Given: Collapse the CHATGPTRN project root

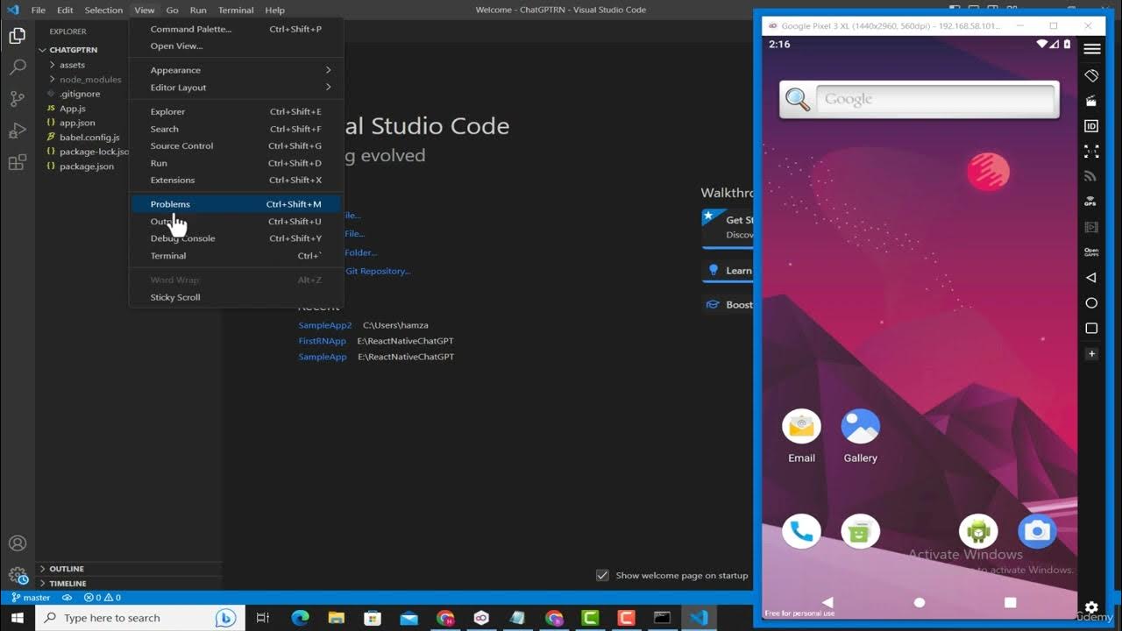Looking at the screenshot, I should pyautogui.click(x=73, y=50).
